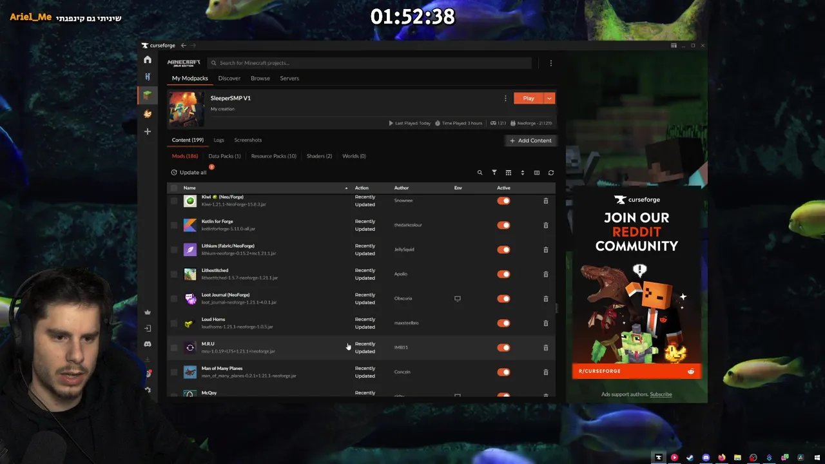Open the Screenshots tab
The image size is (825, 464).
[248, 140]
